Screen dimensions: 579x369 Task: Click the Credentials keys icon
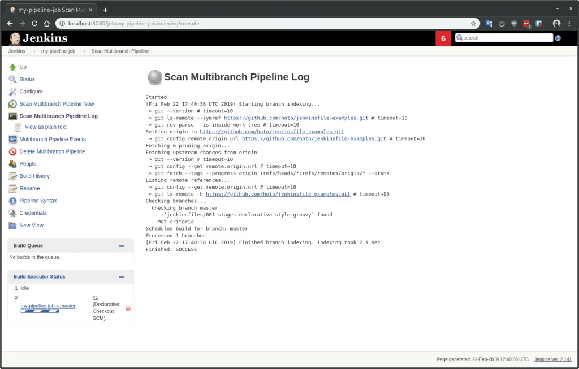12,213
